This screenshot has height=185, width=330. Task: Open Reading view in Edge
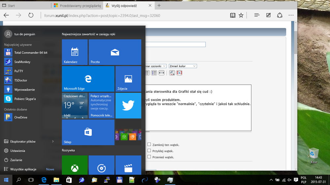coord(233,15)
